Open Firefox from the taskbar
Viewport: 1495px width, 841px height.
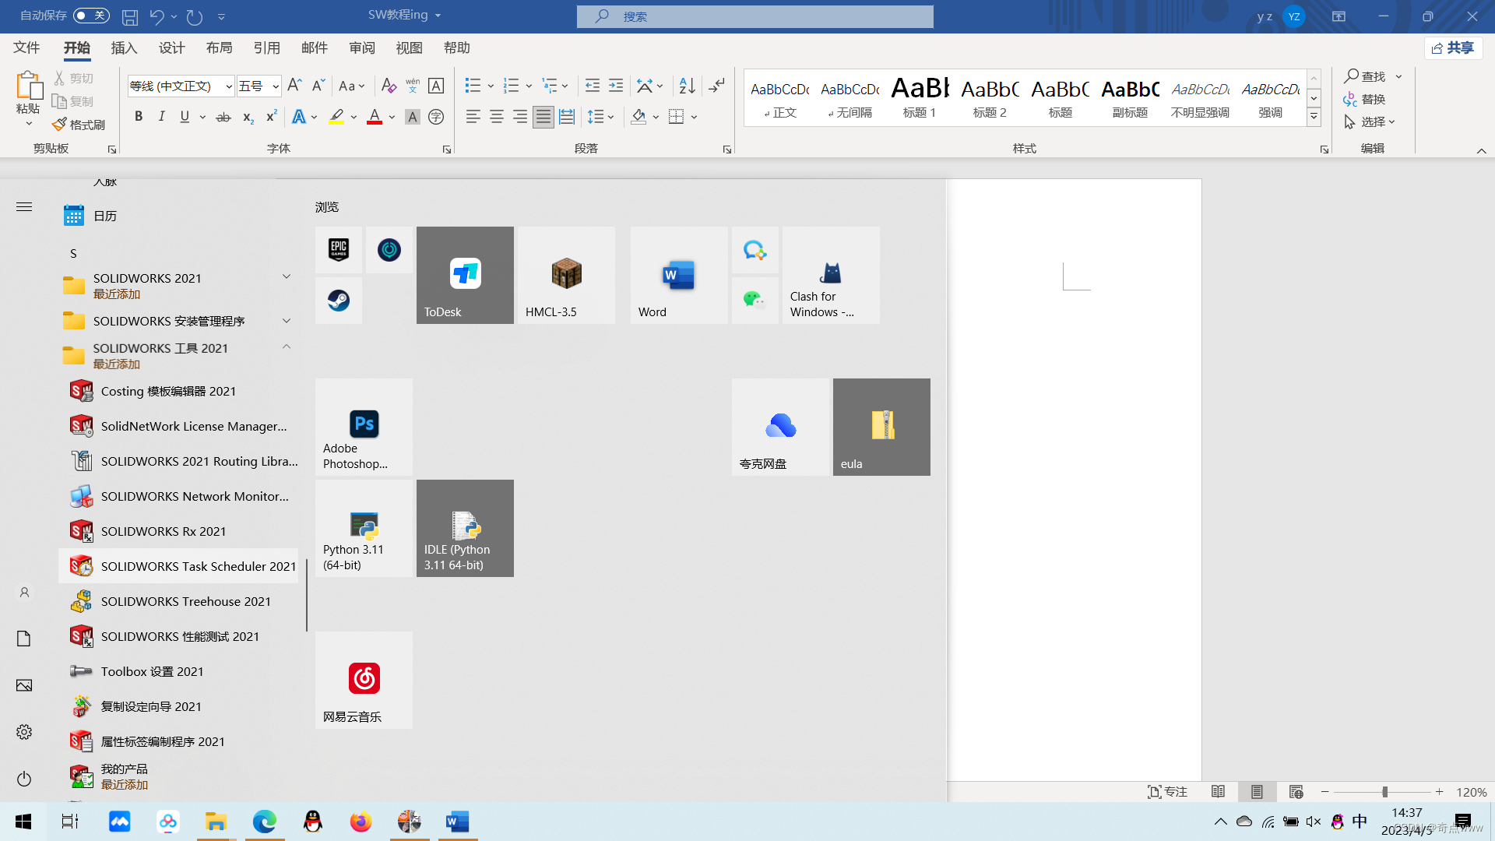click(x=361, y=822)
